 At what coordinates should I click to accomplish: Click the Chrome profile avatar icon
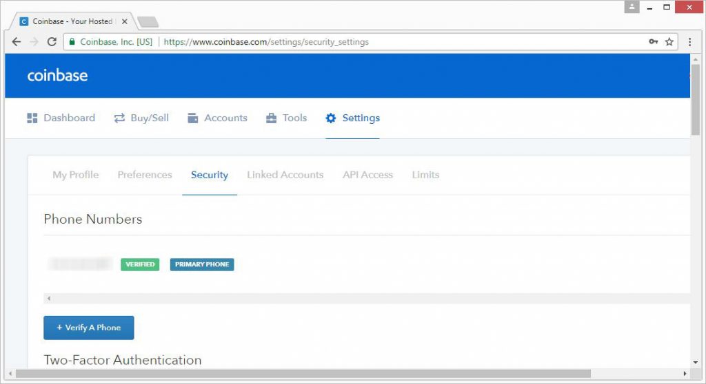[x=632, y=7]
